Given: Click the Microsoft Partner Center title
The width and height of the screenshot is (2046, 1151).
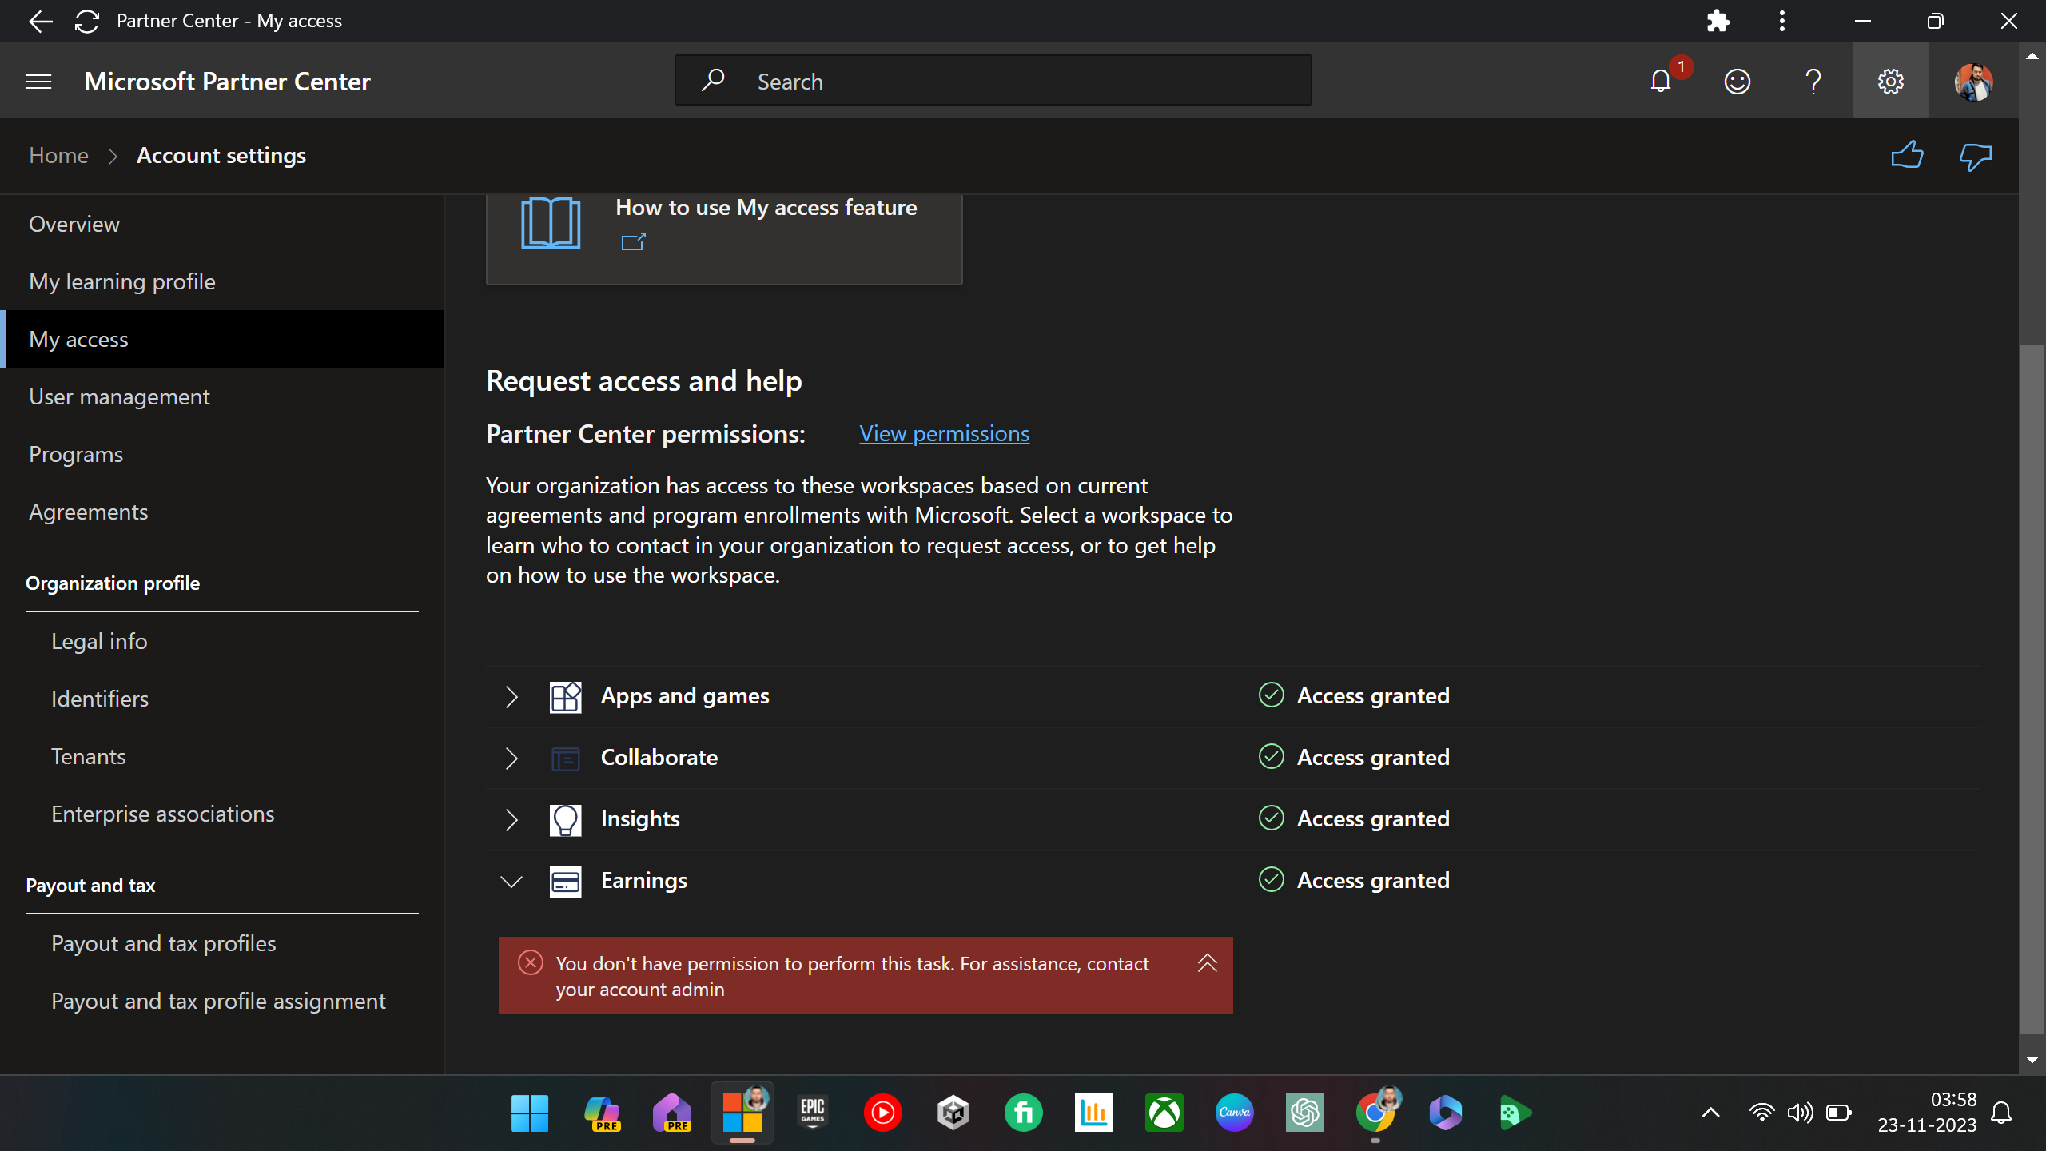Looking at the screenshot, I should 227,82.
